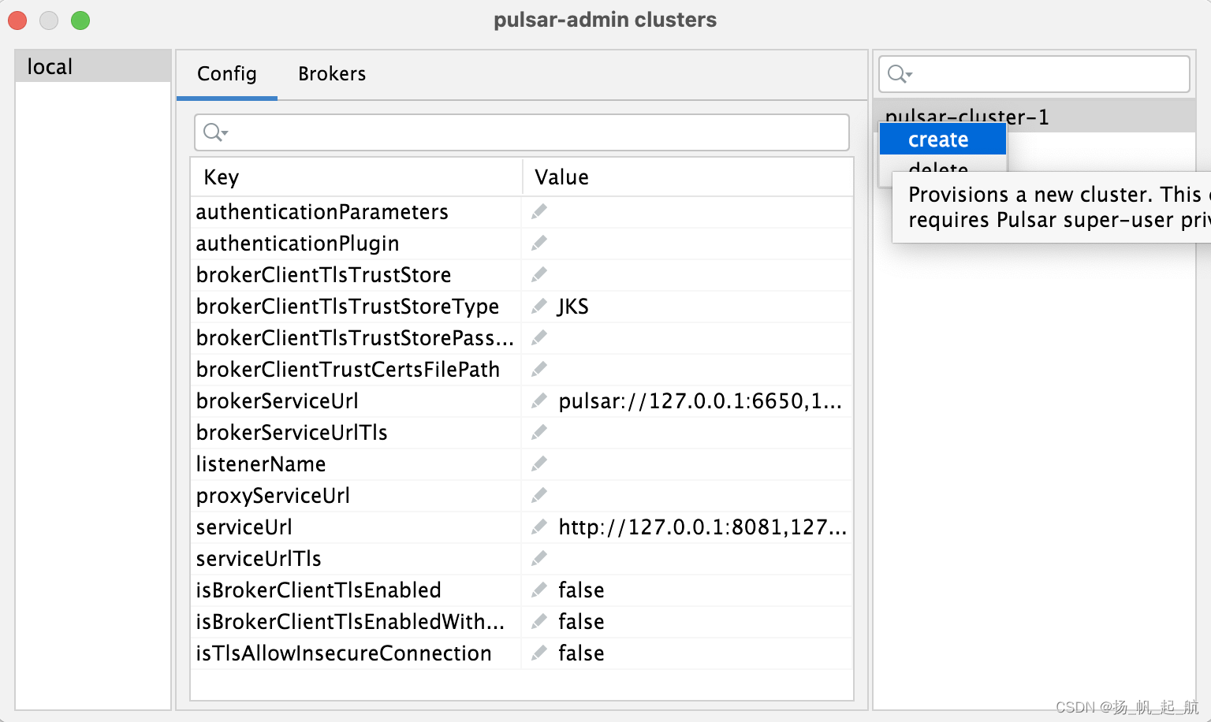Edit the serviceUrlTls value with pencil icon

tap(538, 558)
